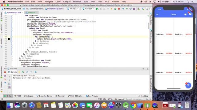Open Safari from the Dock
The image size is (197, 110).
(32, 105)
